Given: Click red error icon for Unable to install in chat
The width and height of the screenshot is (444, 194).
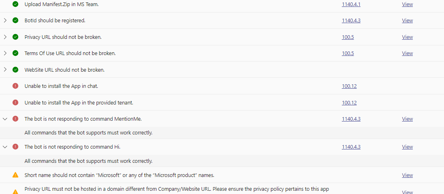Looking at the screenshot, I should point(15,86).
